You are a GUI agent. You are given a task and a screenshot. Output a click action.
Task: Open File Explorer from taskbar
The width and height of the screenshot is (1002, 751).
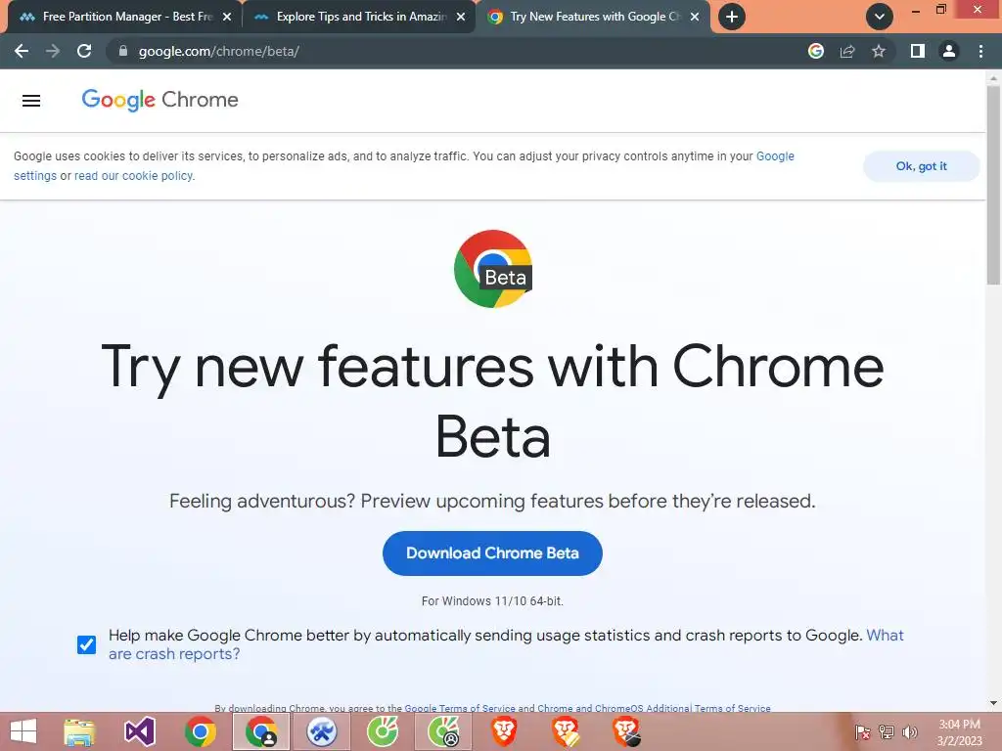click(79, 731)
